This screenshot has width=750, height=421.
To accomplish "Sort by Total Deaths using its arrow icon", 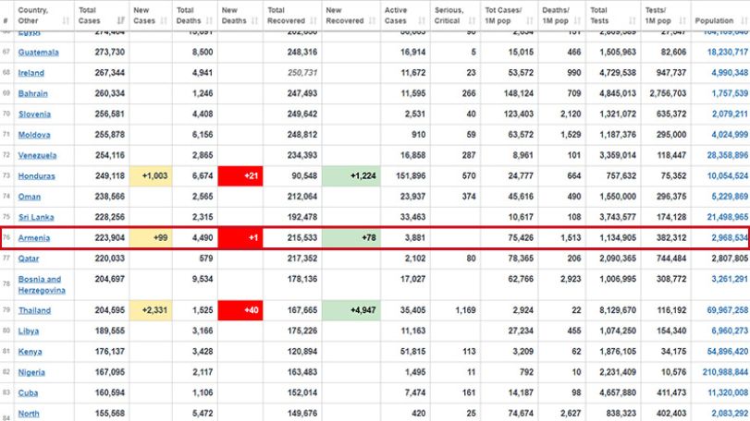I will 210,20.
